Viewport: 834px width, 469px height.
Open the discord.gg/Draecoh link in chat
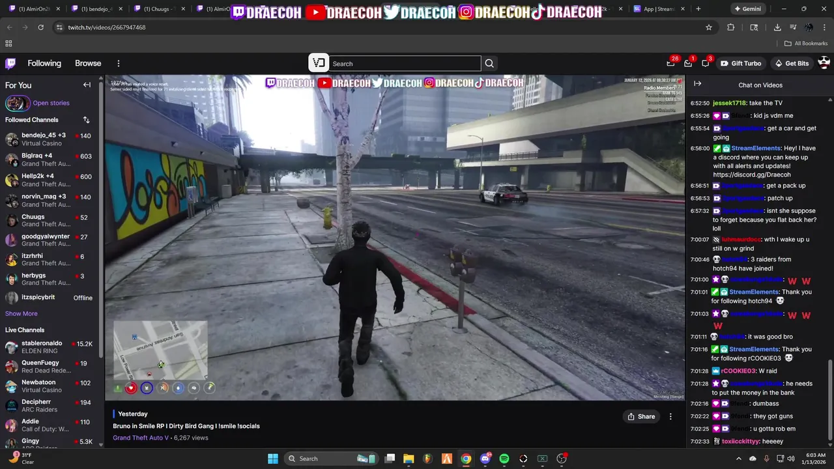(752, 175)
